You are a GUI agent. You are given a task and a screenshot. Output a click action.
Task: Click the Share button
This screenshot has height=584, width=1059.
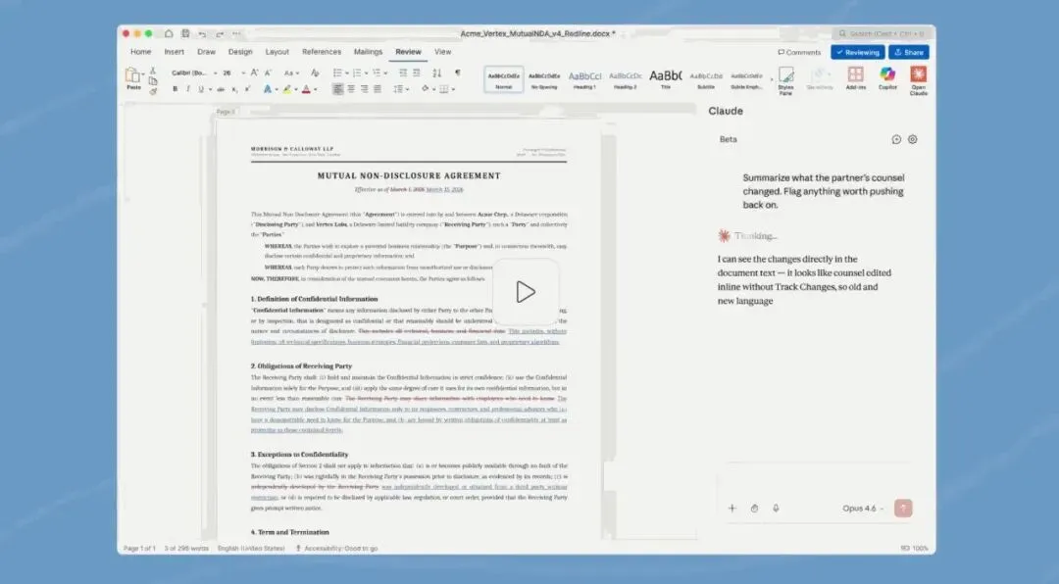(908, 52)
